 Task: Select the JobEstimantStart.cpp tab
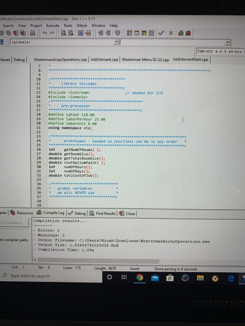point(190,59)
